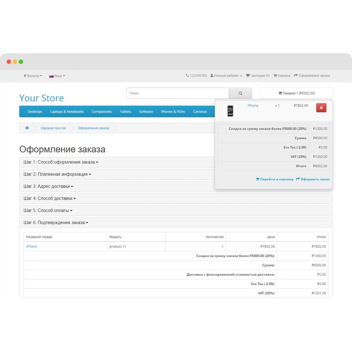
Task: Expand Шаг 4: Способ доставки
Action: tap(50, 198)
